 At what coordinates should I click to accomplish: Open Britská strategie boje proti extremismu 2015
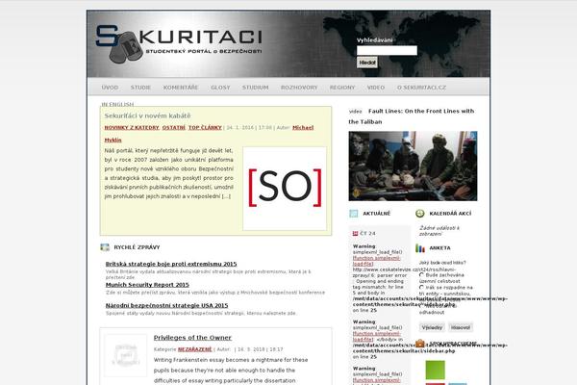pyautogui.click(x=171, y=264)
